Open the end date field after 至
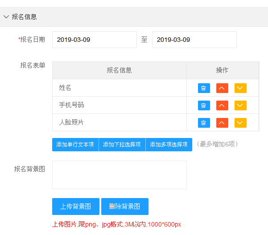 (194, 40)
